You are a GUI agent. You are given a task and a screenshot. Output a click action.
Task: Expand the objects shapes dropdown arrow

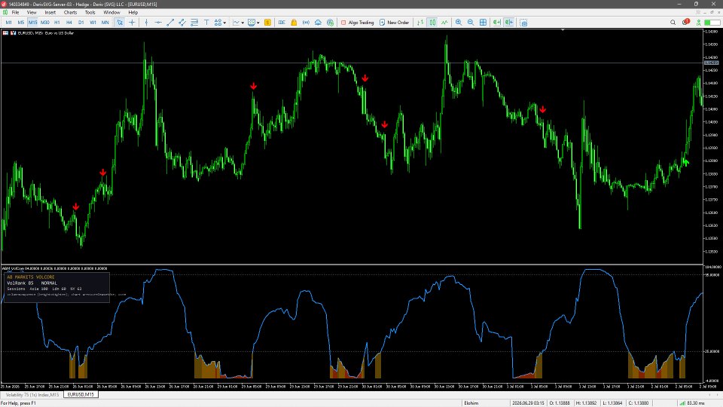click(x=224, y=22)
